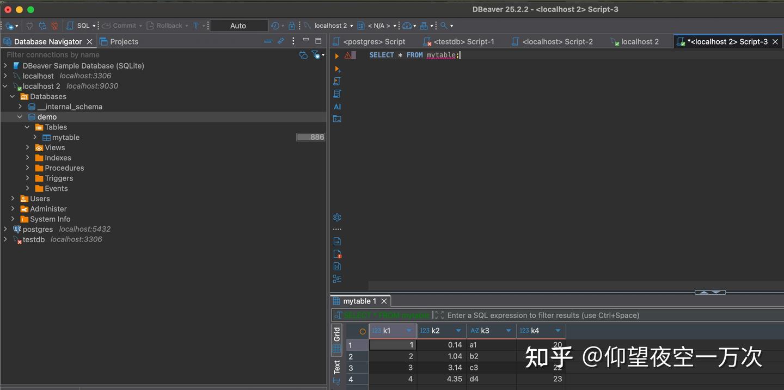Switch to the Projects tab
Image resolution: width=784 pixels, height=390 pixels.
coord(119,41)
